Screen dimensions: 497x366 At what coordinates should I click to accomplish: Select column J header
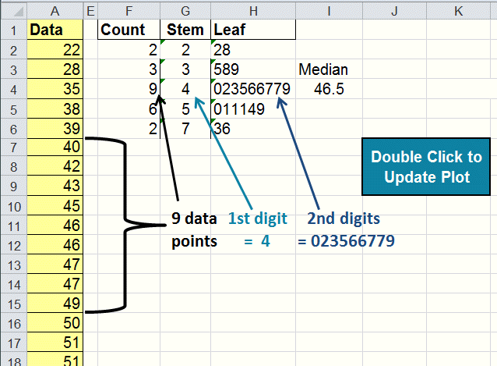point(394,11)
